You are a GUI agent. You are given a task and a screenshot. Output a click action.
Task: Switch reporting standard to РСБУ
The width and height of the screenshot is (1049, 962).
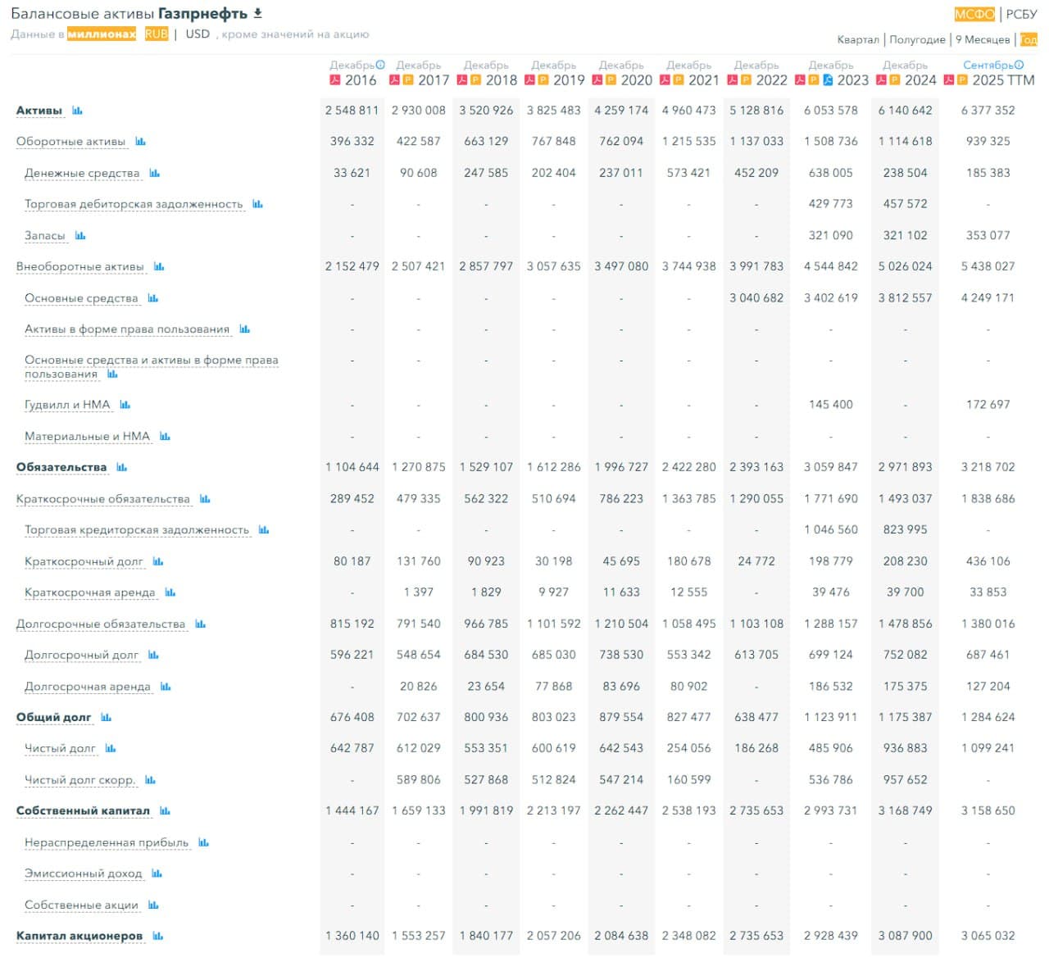tap(1021, 14)
